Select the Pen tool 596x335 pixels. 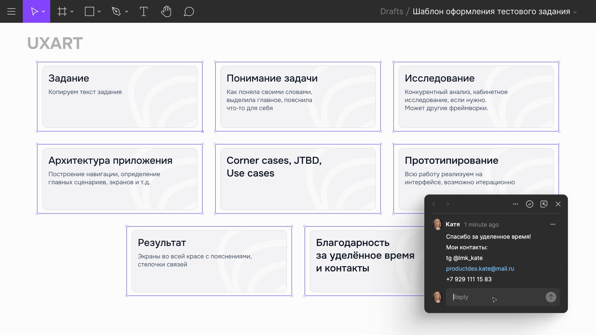pyautogui.click(x=116, y=11)
